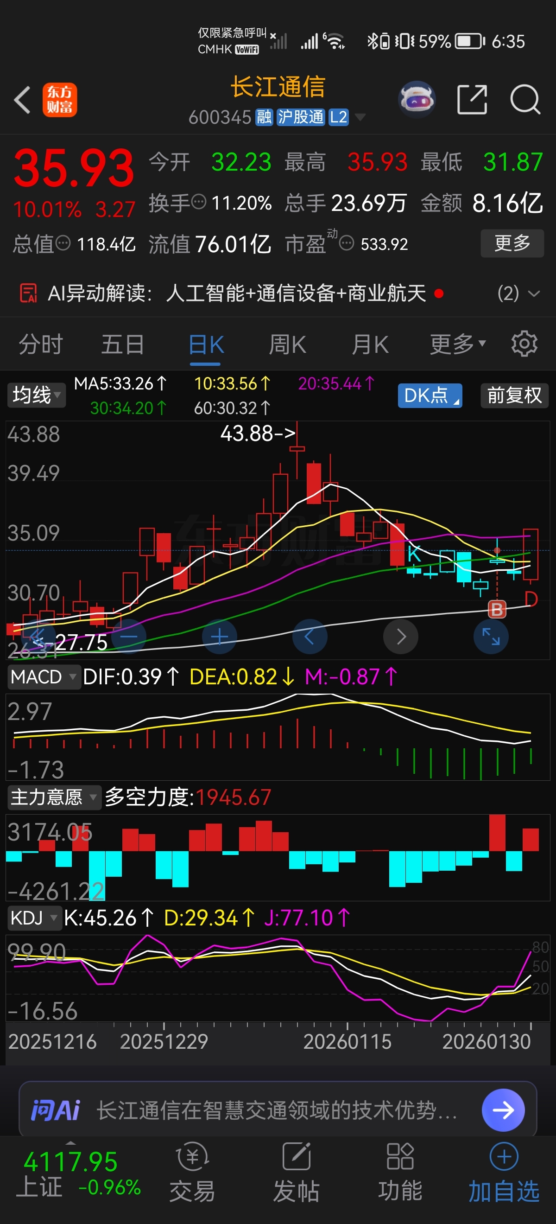Tap the L2 level-2 badge
Screen dimensions: 556x1224
pos(338,117)
